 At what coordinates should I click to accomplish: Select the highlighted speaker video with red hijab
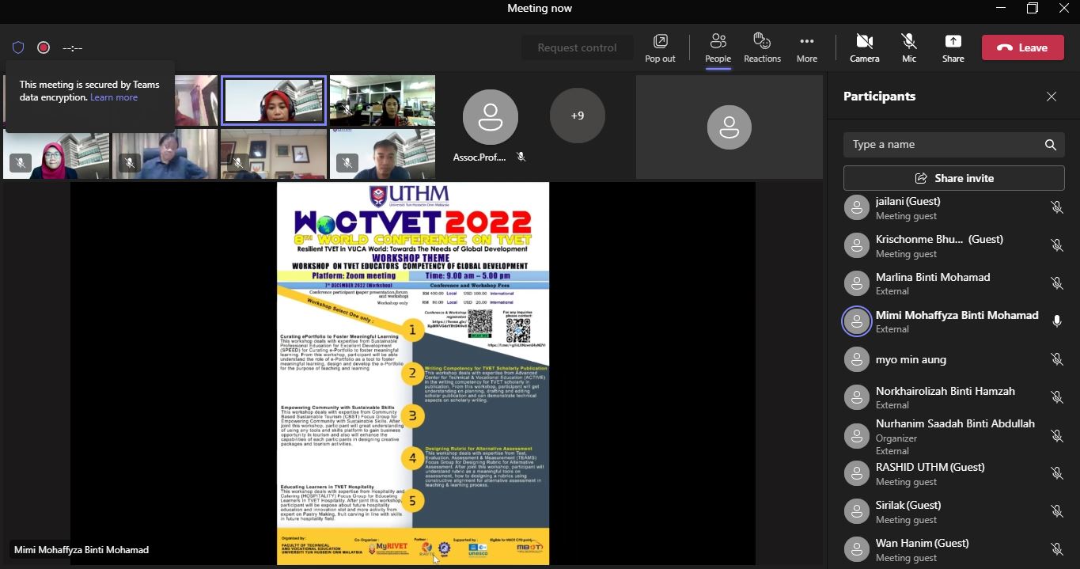tap(273, 101)
